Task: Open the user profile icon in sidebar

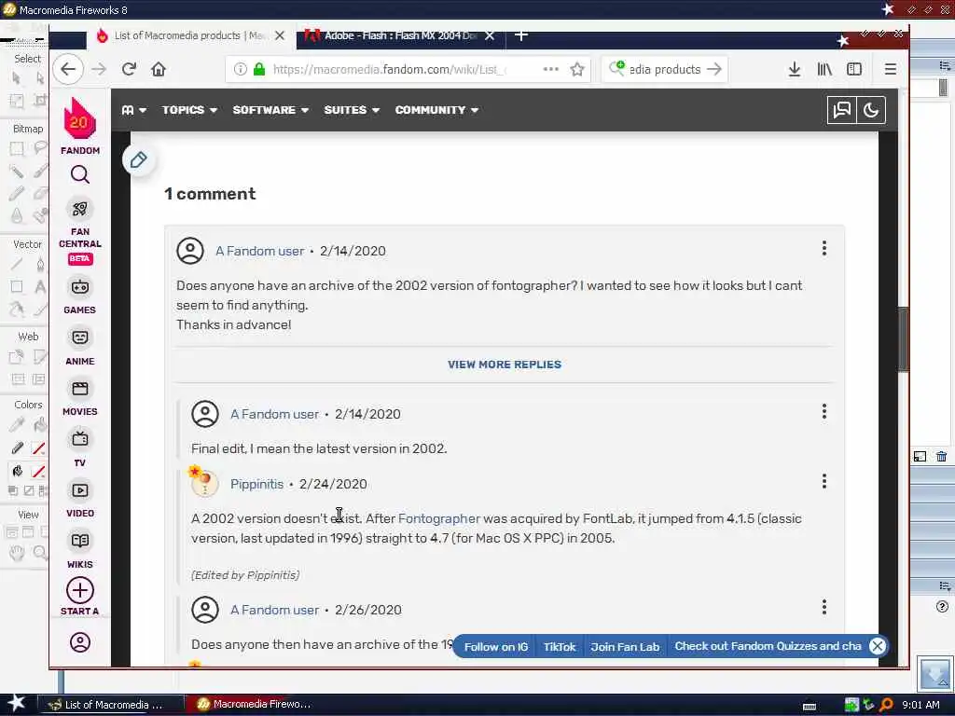Action: point(80,642)
